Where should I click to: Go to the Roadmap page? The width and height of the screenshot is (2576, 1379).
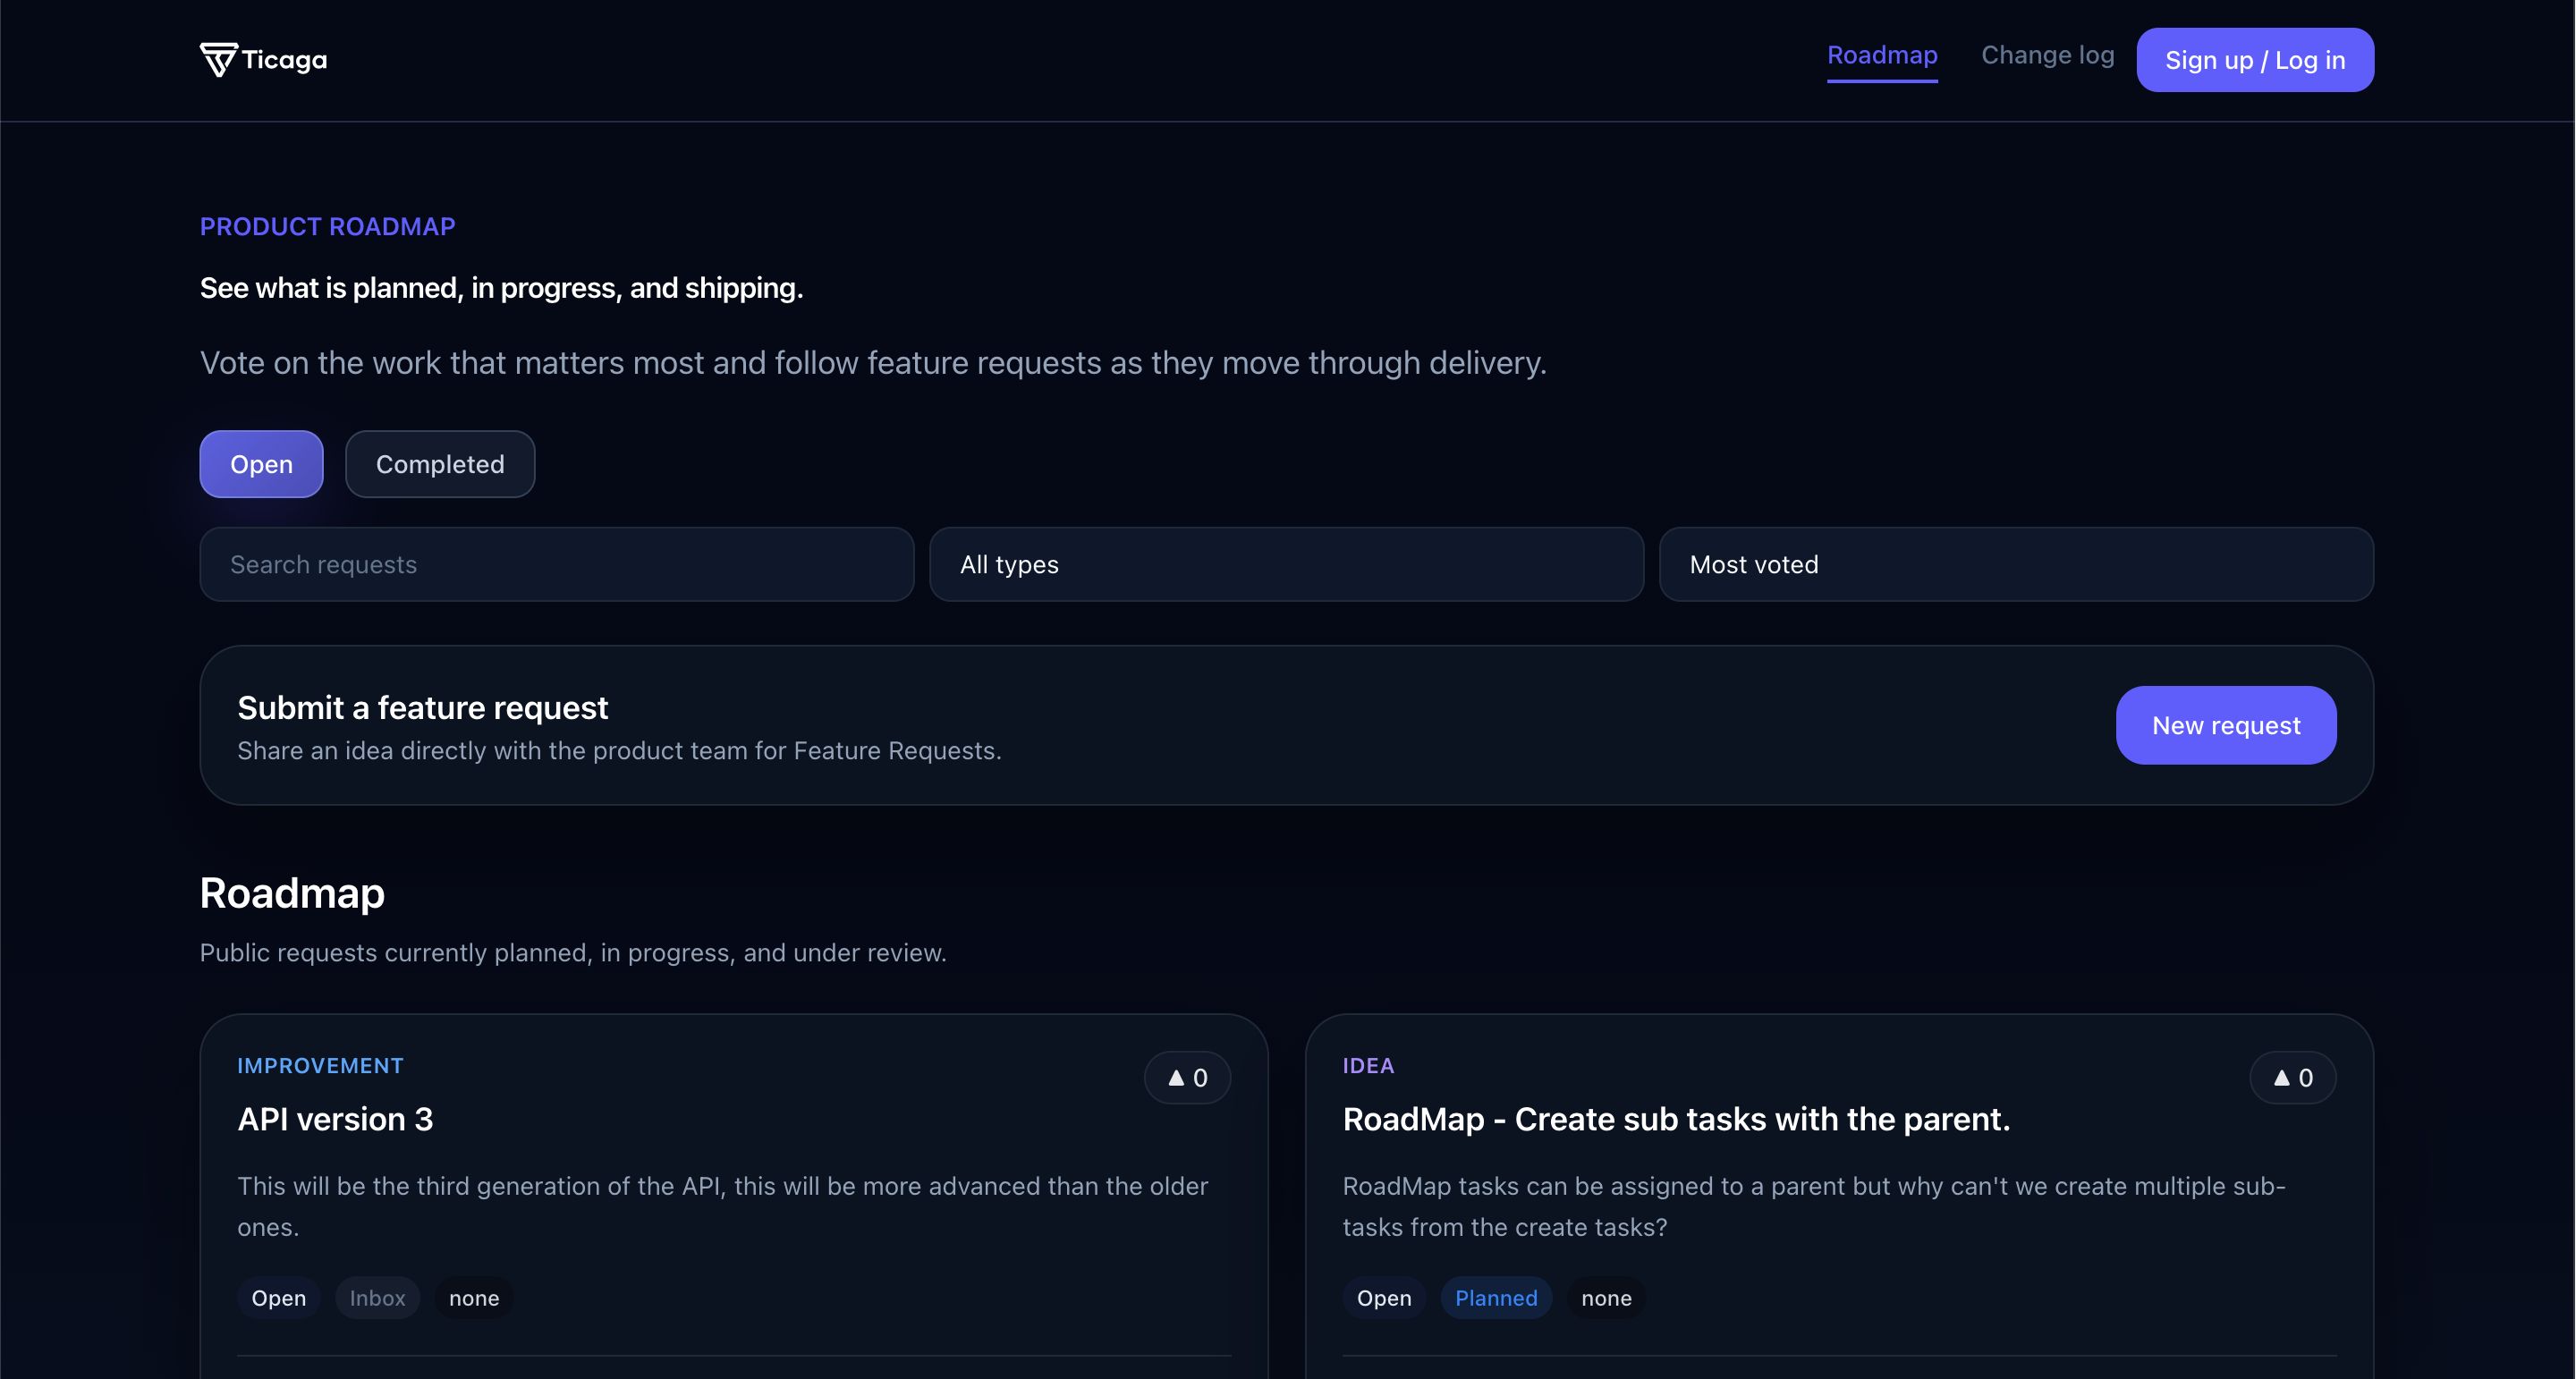1882,56
